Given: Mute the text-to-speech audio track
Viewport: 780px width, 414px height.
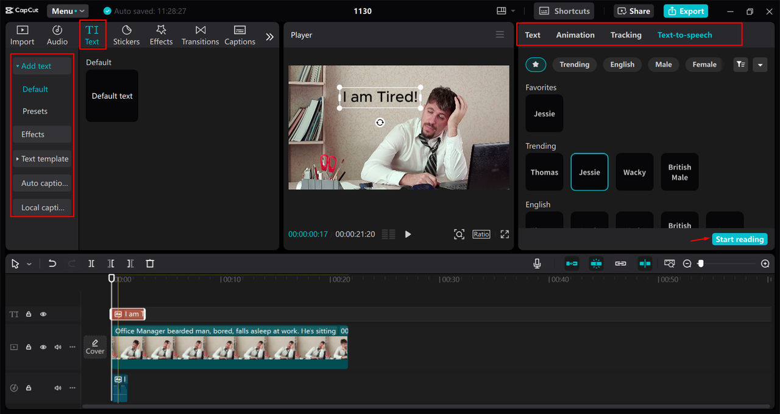Looking at the screenshot, I should click(x=58, y=388).
